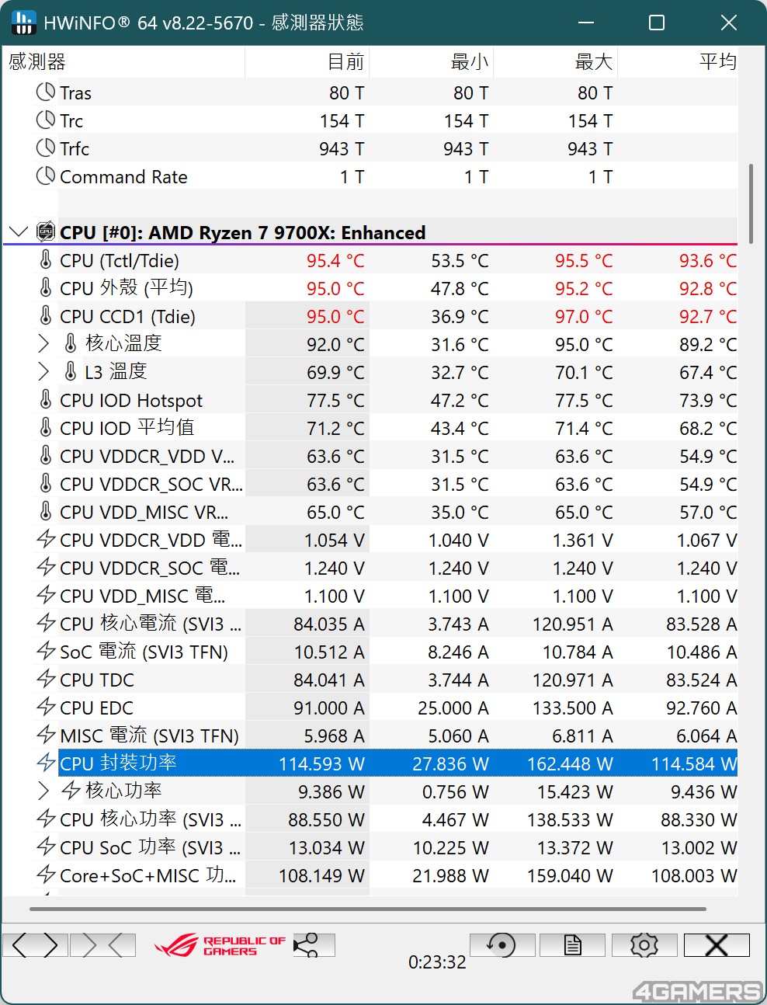Viewport: 767px width, 1005px height.
Task: Click thermometer icon beside CPU (Tctl/Tdie)
Action: [x=46, y=259]
